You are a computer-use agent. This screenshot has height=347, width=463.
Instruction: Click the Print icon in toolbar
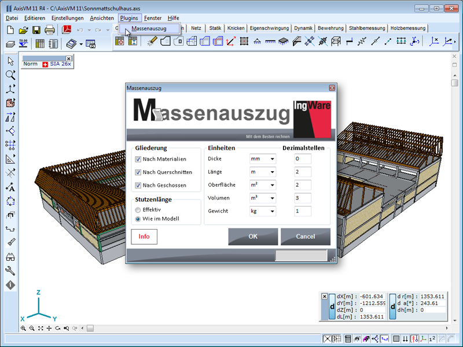pyautogui.click(x=50, y=29)
